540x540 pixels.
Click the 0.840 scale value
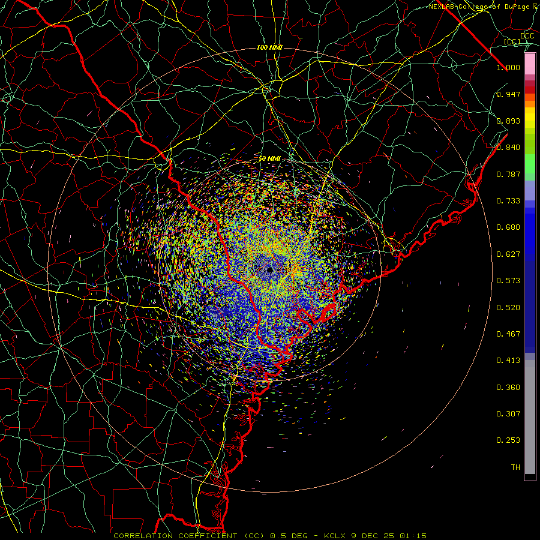click(508, 148)
